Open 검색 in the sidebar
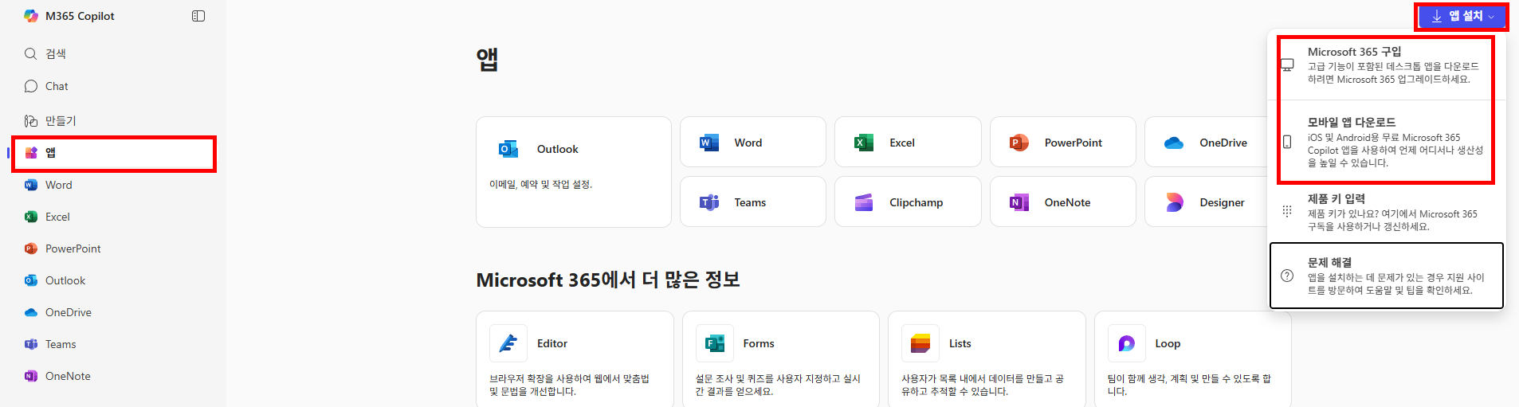Viewport: 1519px width, 407px height. [56, 53]
